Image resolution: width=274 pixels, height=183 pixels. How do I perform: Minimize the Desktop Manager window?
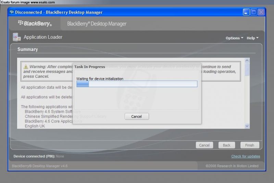(x=246, y=12)
